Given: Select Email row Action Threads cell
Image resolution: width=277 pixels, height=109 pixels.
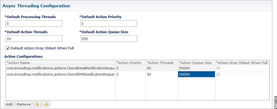Looking at the screenshot, I should click(x=162, y=68).
